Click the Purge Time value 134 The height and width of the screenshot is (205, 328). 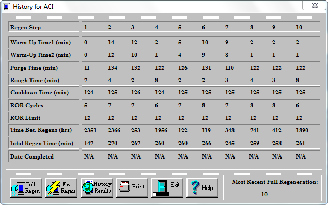[x=113, y=68]
